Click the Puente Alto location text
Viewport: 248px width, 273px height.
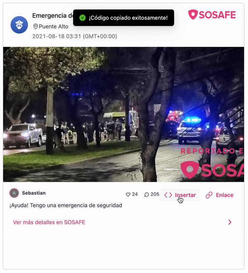(53, 27)
